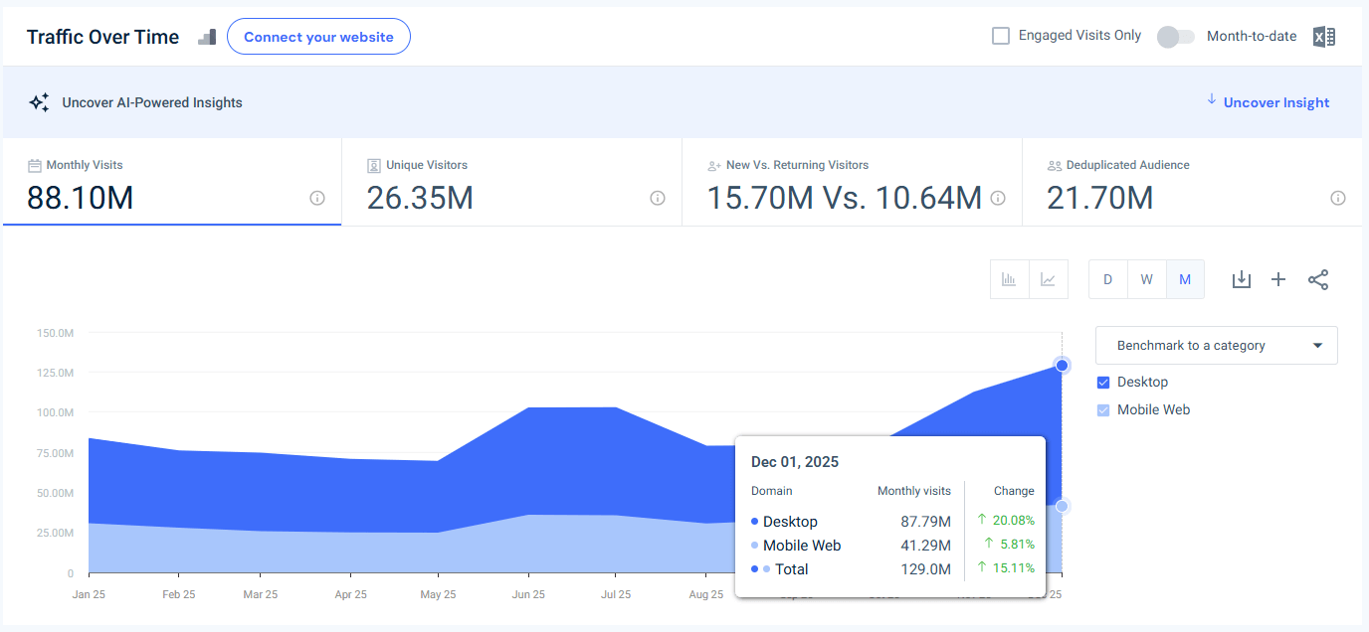Export traffic data to Excel
This screenshot has height=632, width=1369.
pyautogui.click(x=1323, y=36)
